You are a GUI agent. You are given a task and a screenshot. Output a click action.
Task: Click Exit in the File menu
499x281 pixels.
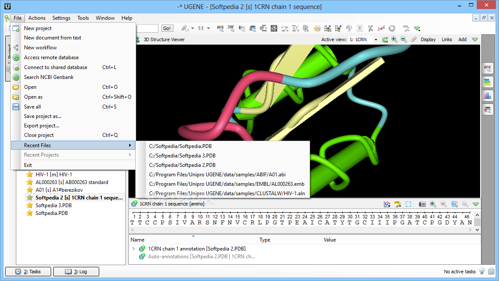tap(73, 165)
